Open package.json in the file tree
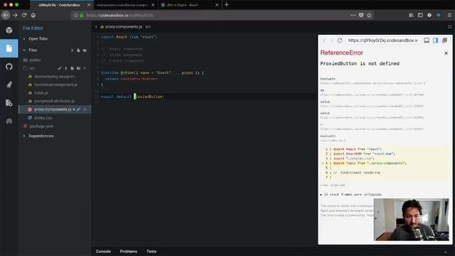Image resolution: width=455 pixels, height=256 pixels. (x=41, y=127)
